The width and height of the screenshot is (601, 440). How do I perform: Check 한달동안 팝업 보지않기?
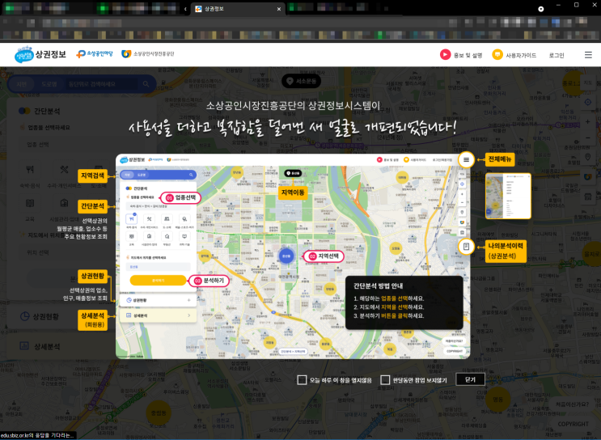click(385, 380)
